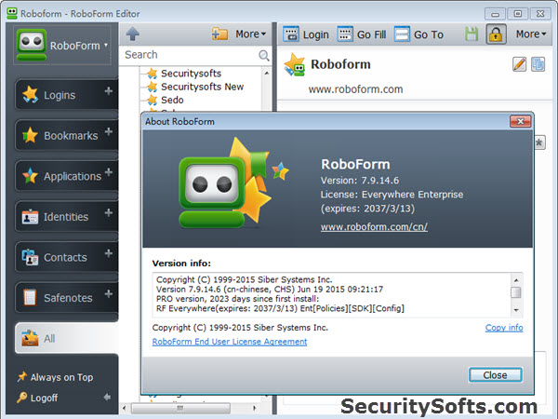Click the green Save disk icon
Screen dimensions: 558x419
(472, 34)
